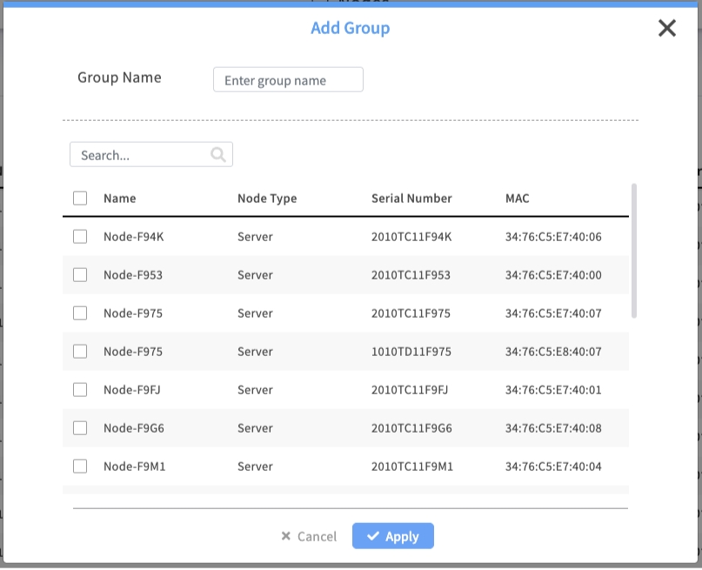This screenshot has height=570, width=702.
Task: Check the Node-F9G6 checkbox
Action: pyautogui.click(x=80, y=428)
